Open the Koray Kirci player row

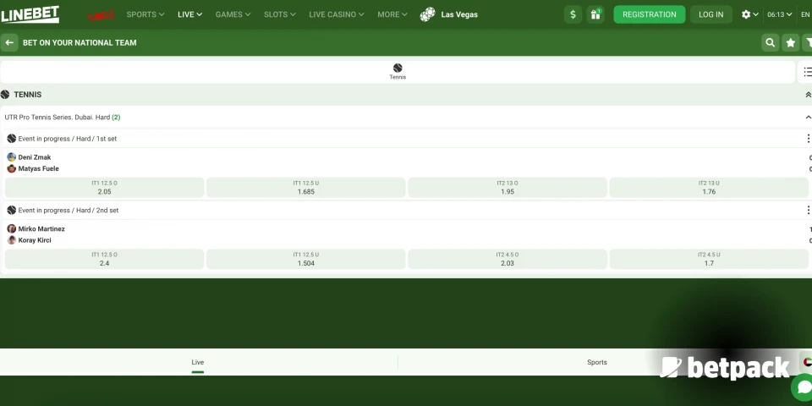[29, 239]
